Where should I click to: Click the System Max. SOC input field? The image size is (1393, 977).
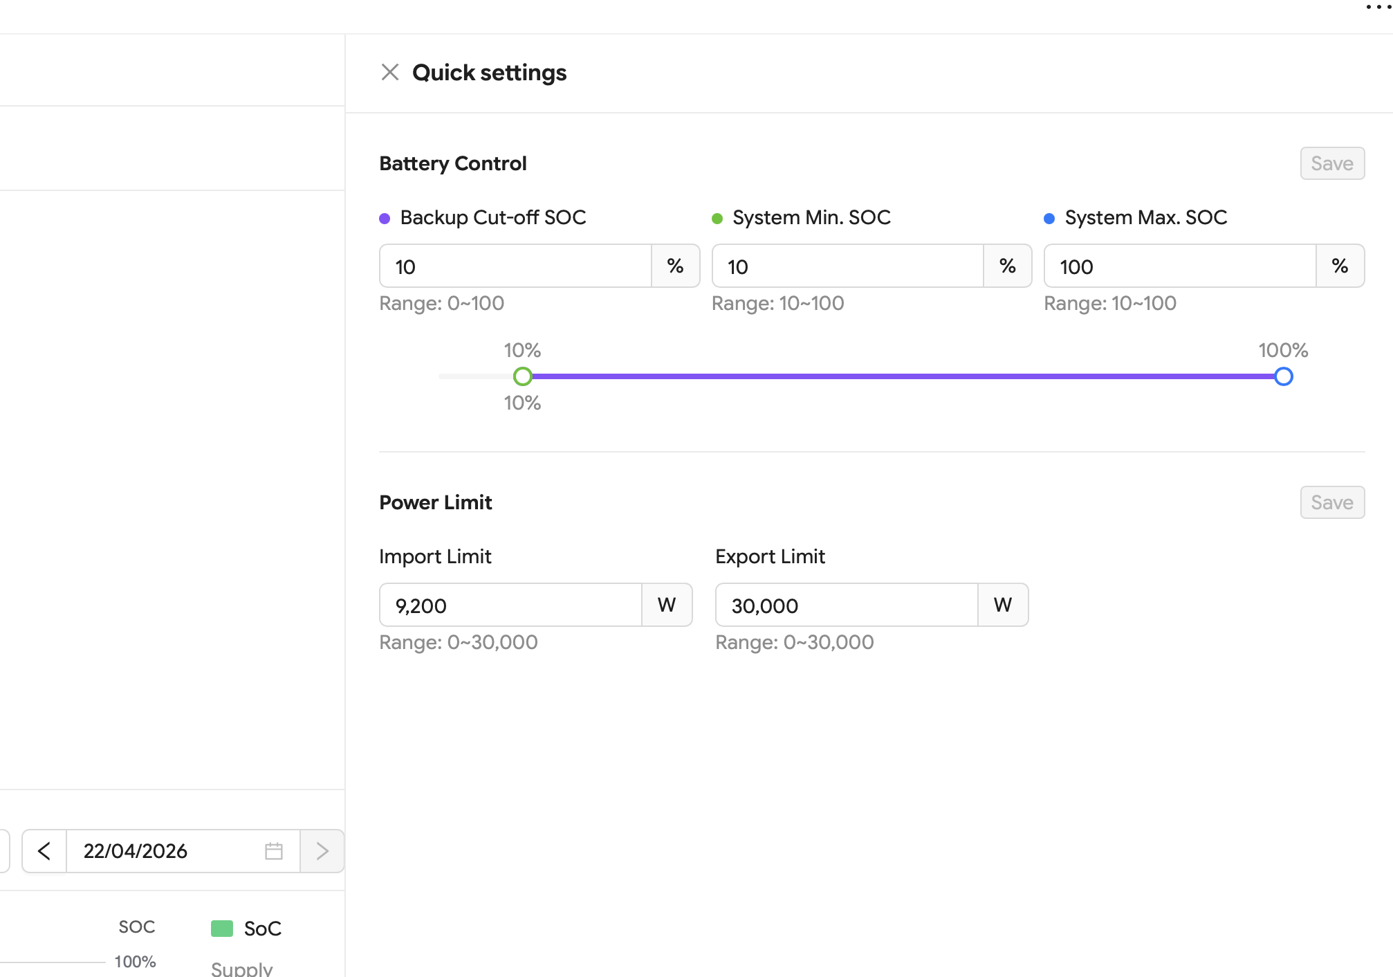pyautogui.click(x=1179, y=266)
